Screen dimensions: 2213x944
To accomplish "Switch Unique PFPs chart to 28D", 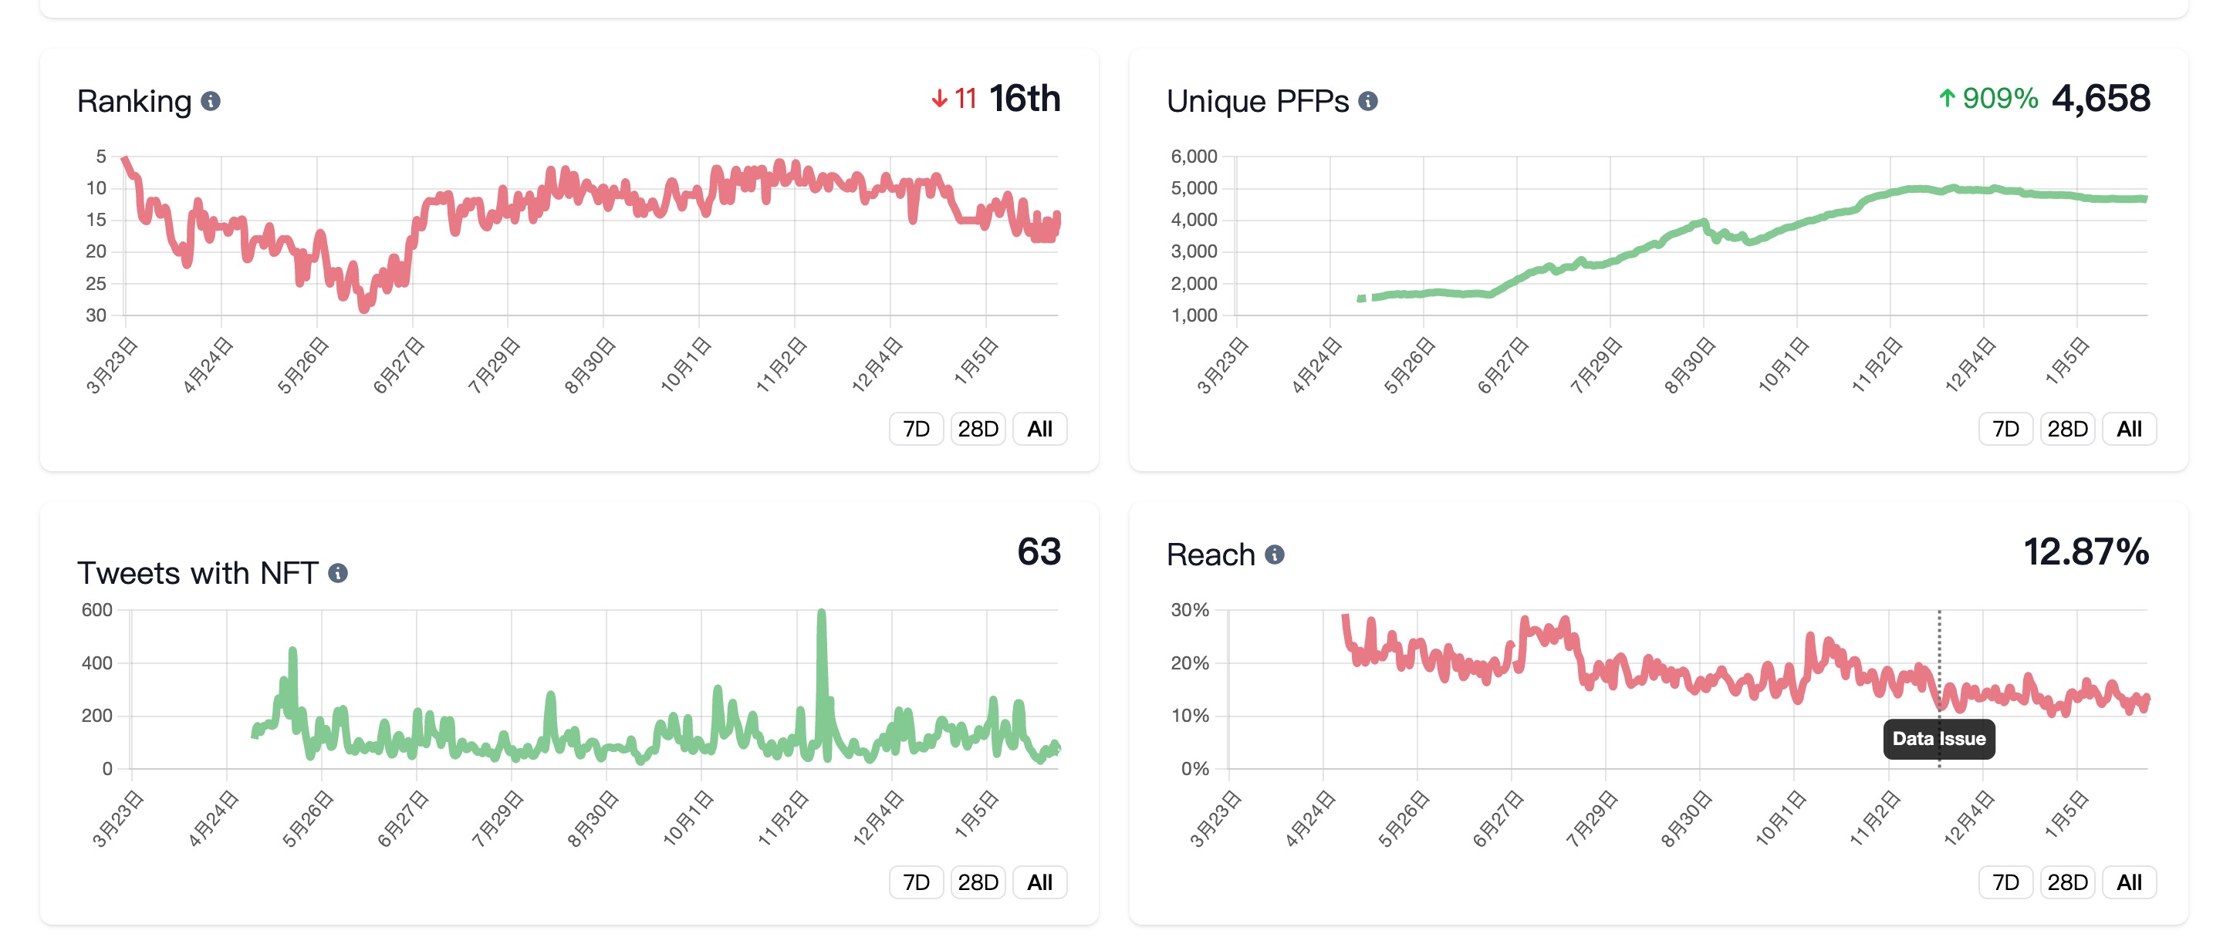I will pos(2067,429).
